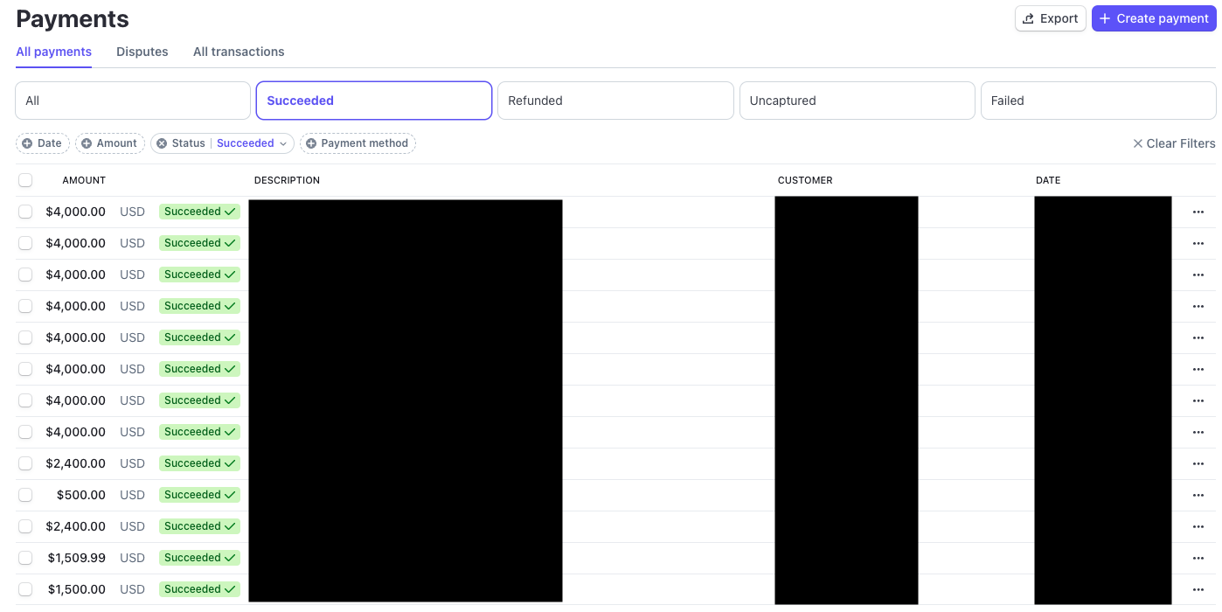Click the plus icon on Date filter
The height and width of the screenshot is (612, 1222).
[x=27, y=143]
